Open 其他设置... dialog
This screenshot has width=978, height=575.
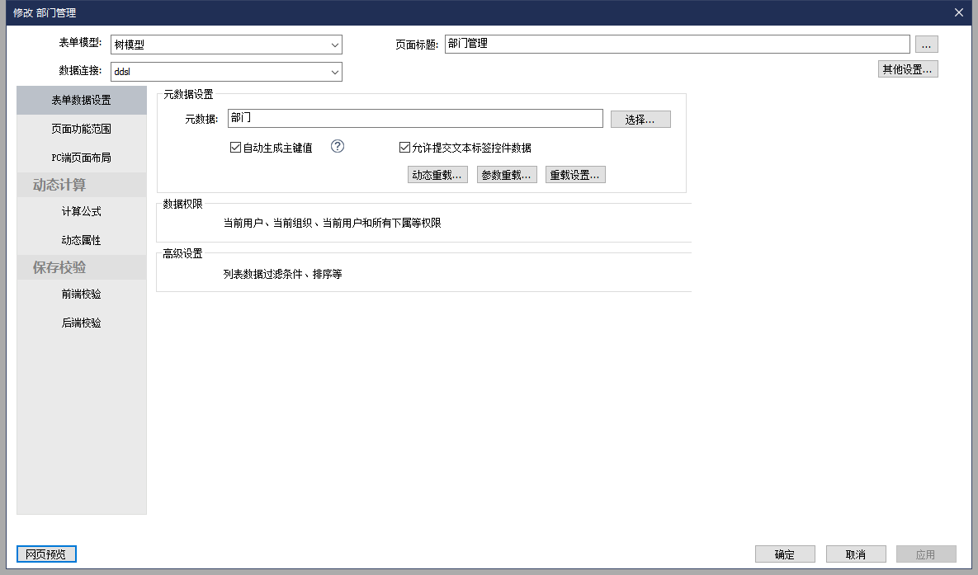click(x=907, y=69)
